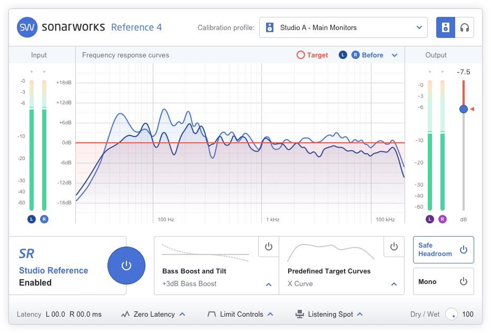The height and width of the screenshot is (333, 491).
Task: Switch to speaker calibration mode icon
Action: coord(446,27)
